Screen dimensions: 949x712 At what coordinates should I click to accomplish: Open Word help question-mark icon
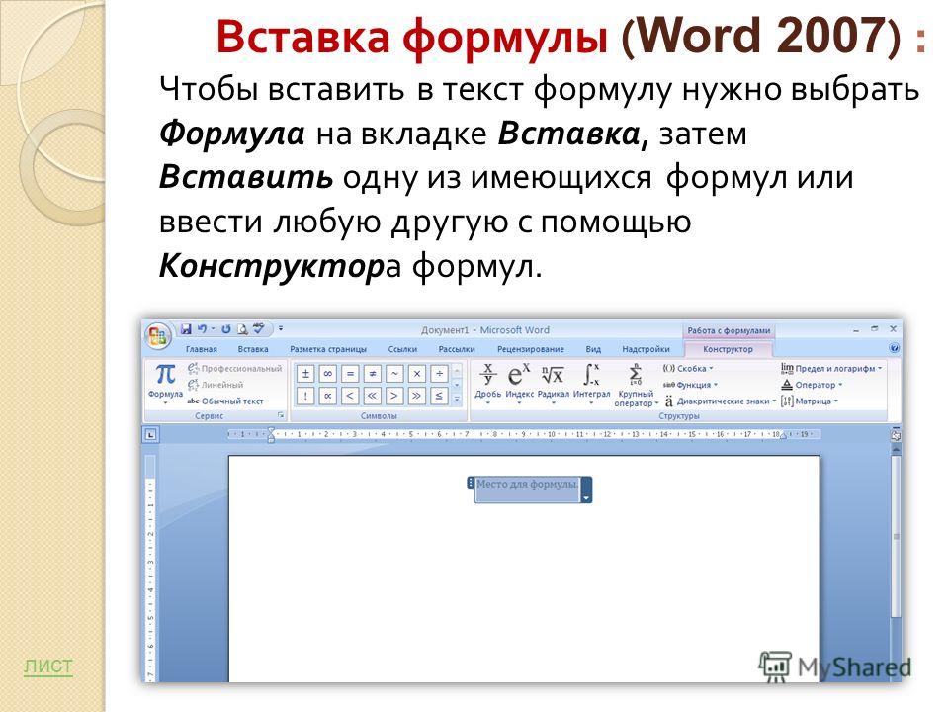click(894, 348)
